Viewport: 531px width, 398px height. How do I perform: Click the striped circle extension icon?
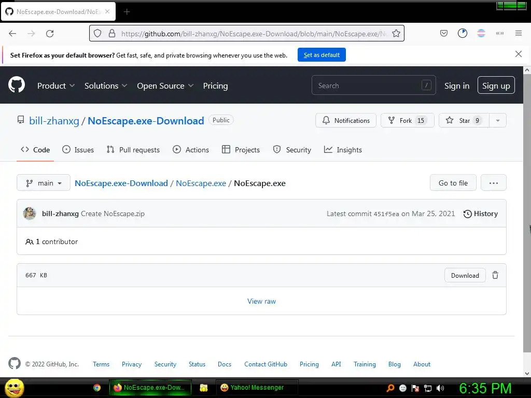[481, 33]
